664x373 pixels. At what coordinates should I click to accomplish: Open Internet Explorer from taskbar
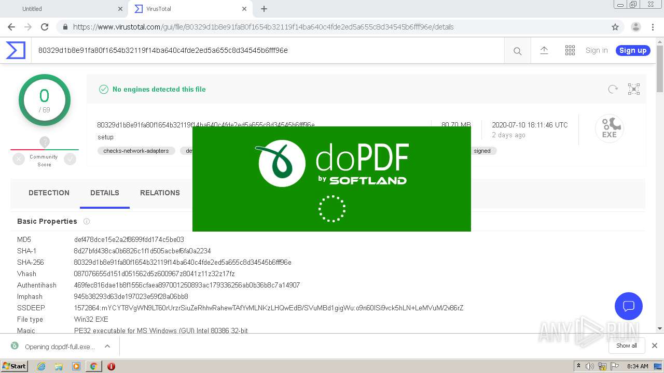click(41, 366)
